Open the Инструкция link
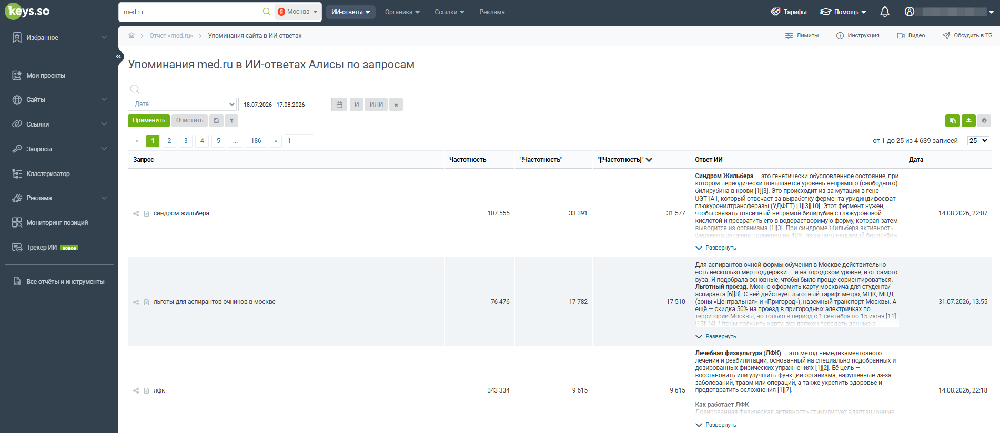The height and width of the screenshot is (433, 1000). click(x=857, y=36)
